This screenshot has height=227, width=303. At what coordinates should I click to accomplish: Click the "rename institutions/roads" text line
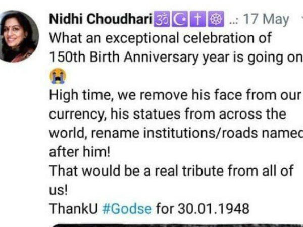tap(176, 133)
